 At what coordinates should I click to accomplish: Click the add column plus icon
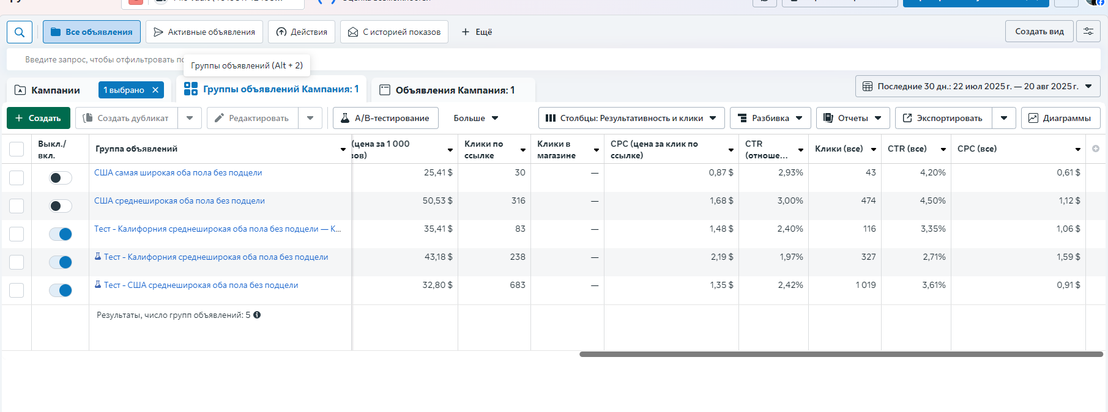click(x=1095, y=149)
